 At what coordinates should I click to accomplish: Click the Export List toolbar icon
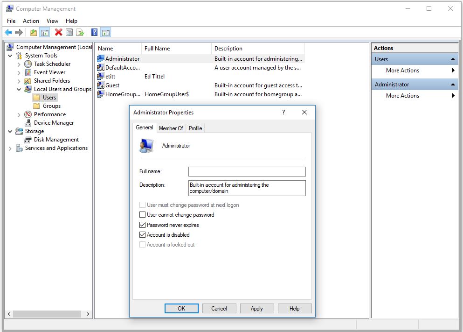[80, 32]
